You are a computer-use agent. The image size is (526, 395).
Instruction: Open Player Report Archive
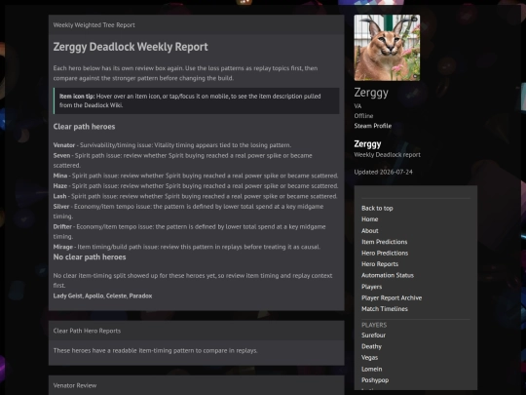pos(392,297)
